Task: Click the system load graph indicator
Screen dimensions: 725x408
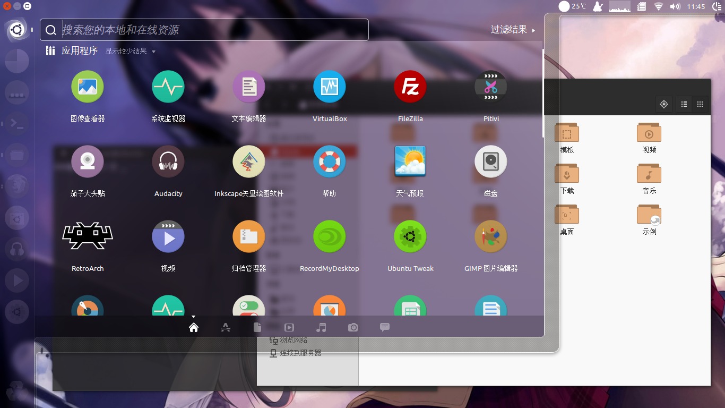Action: [619, 6]
